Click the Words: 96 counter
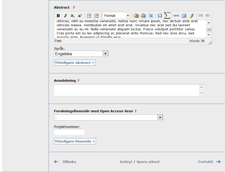 (197, 41)
